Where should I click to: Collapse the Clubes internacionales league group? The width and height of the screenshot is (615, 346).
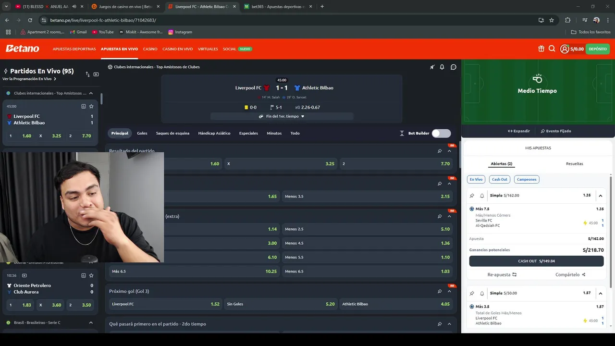pyautogui.click(x=91, y=93)
